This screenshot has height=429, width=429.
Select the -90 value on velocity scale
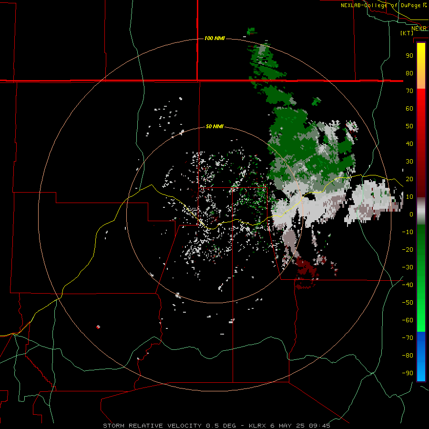[408, 373]
